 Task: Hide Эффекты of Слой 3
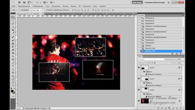144,72
